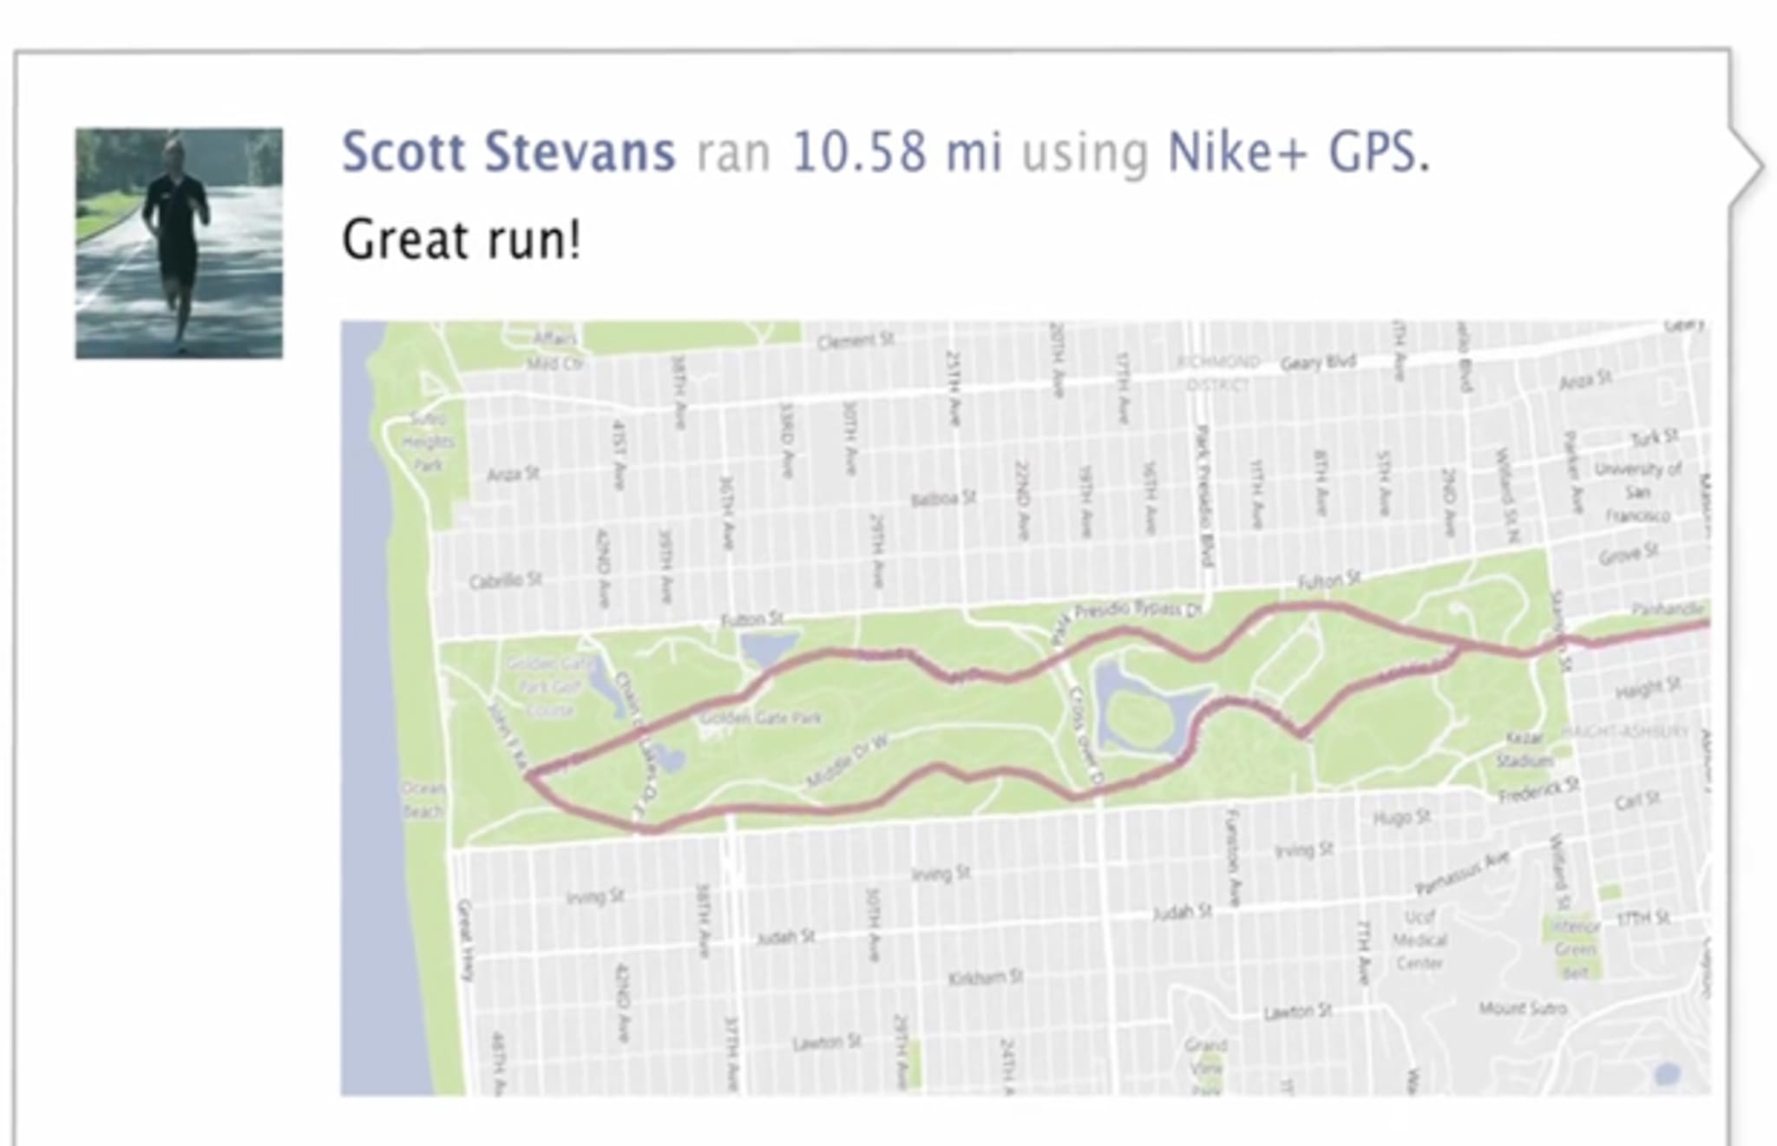This screenshot has height=1146, width=1777.
Task: Click the timeline pointer arrow on post edge
Action: pos(1746,166)
